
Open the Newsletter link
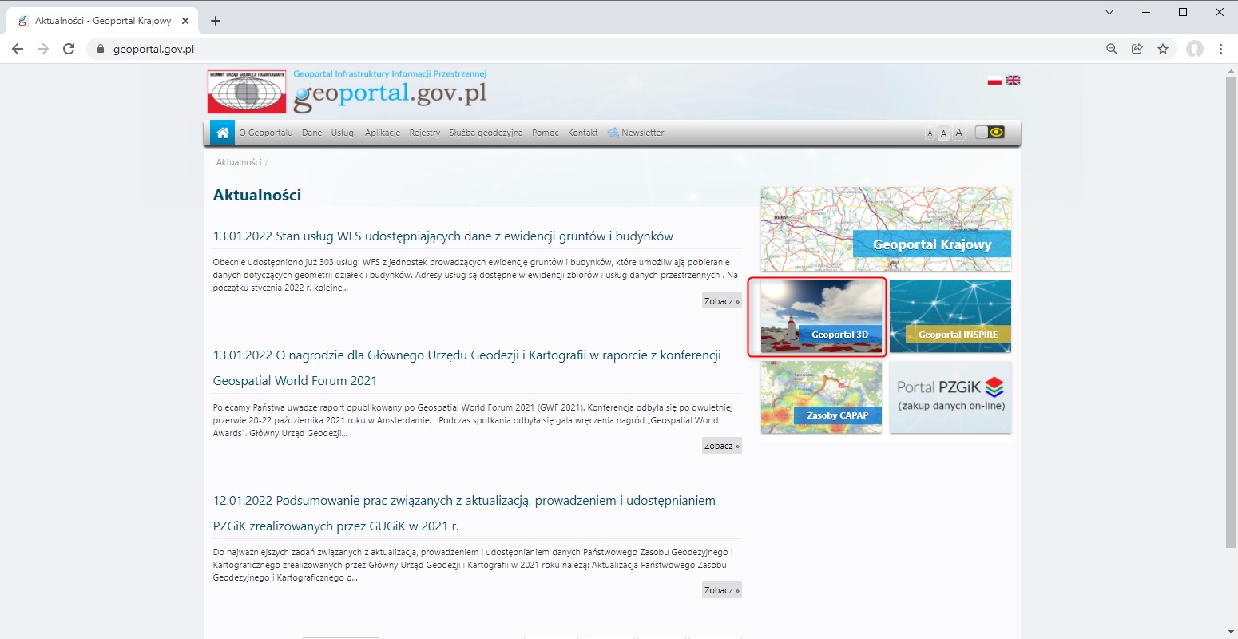[x=636, y=133]
